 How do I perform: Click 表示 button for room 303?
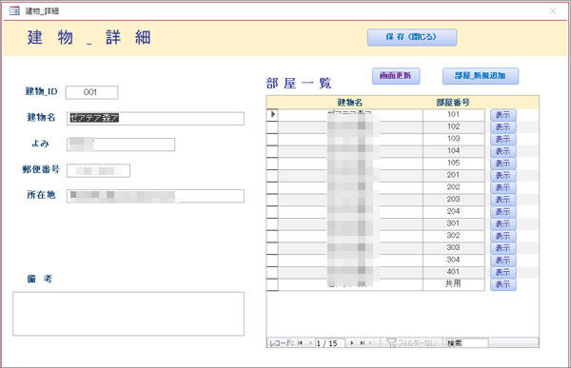pos(502,248)
